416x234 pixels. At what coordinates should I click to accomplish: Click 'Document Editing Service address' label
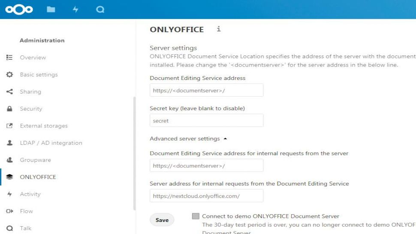pos(197,78)
